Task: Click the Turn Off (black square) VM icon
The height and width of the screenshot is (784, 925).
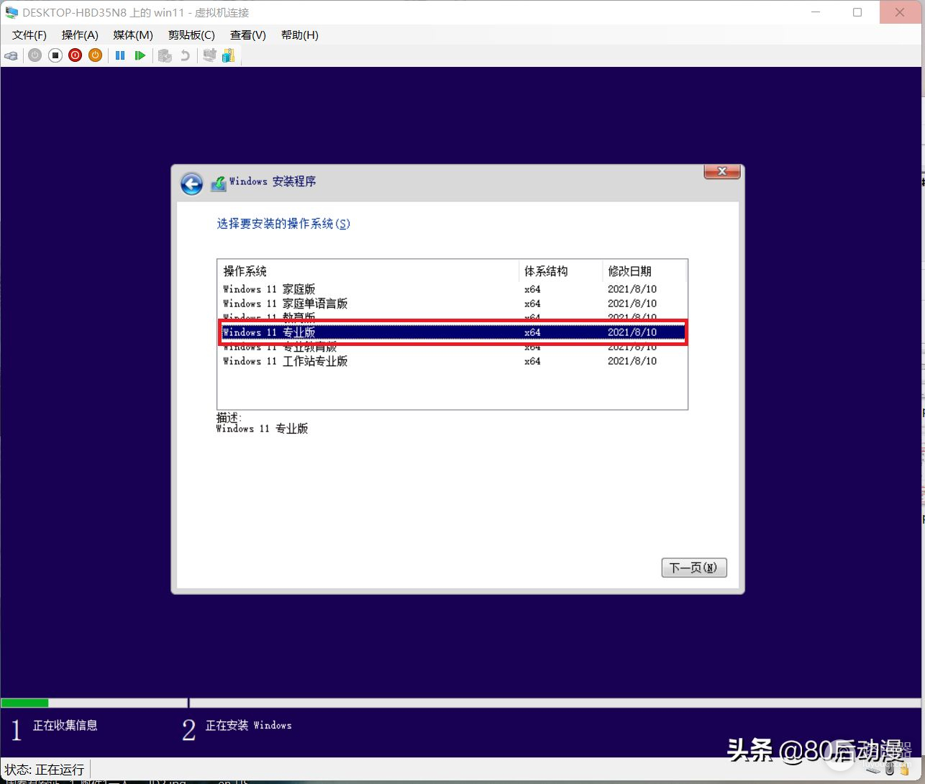Action: point(55,55)
